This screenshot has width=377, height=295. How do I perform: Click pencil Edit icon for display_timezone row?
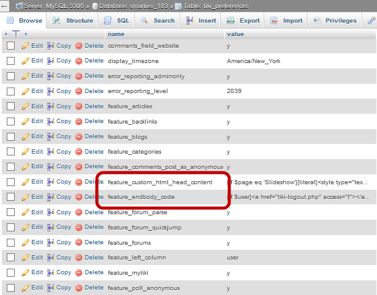(26, 61)
